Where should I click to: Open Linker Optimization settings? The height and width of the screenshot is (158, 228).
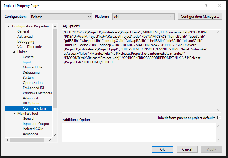(33, 83)
